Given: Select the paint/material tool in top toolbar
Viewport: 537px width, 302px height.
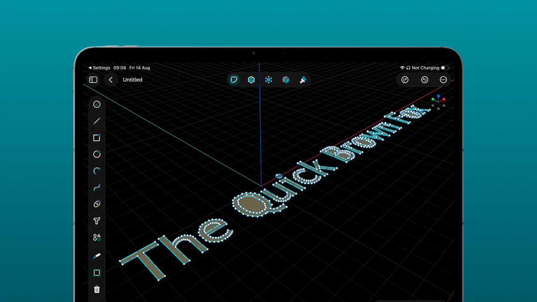Looking at the screenshot, I should [303, 80].
